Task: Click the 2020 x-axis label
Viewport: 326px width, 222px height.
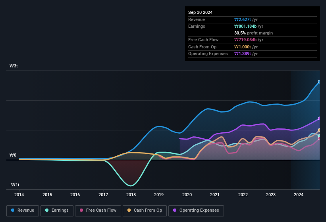Action: pyautogui.click(x=187, y=195)
